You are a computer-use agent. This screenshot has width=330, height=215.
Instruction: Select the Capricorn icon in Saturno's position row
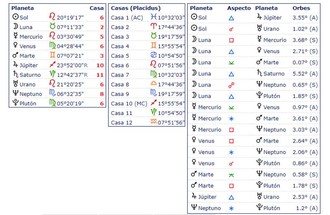click(x=52, y=75)
